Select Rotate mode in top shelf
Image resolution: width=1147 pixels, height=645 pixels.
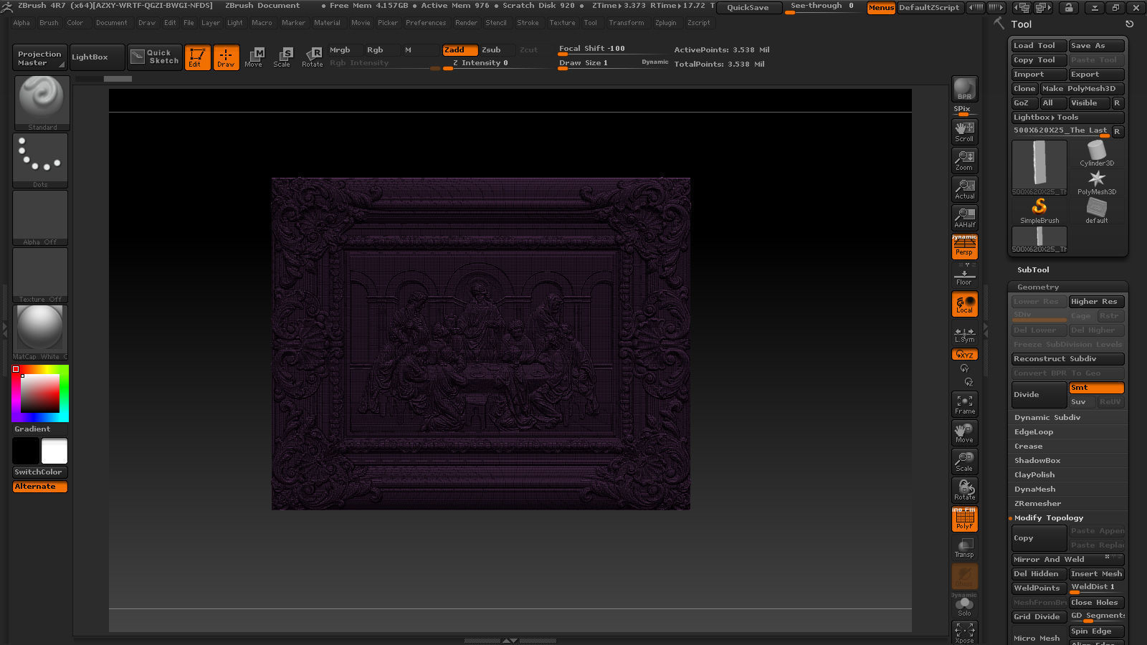312,57
